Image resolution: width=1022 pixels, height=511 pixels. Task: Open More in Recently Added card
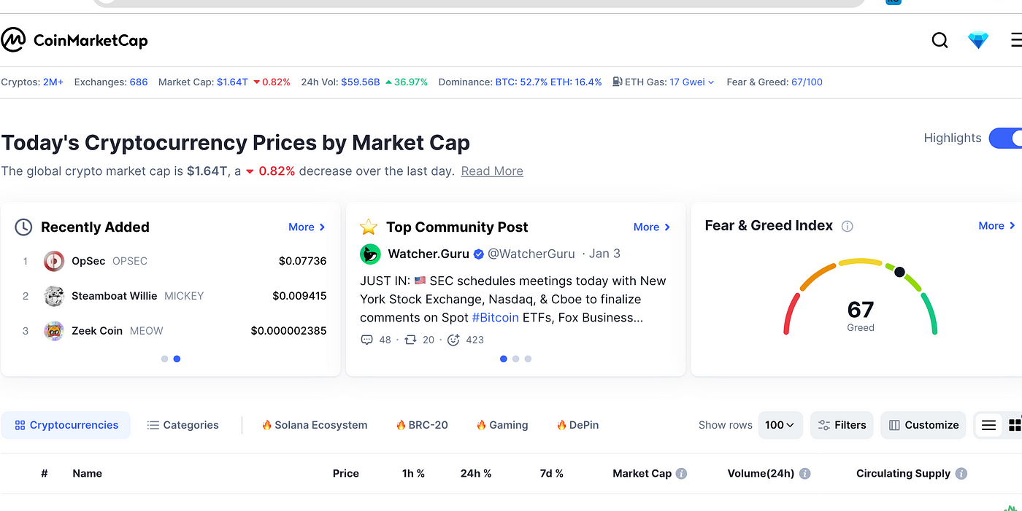(x=307, y=227)
